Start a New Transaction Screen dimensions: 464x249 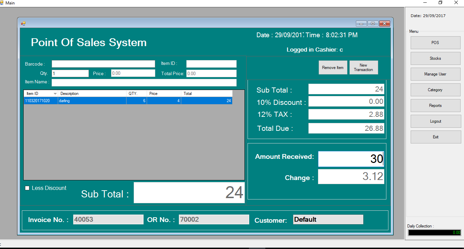(363, 67)
